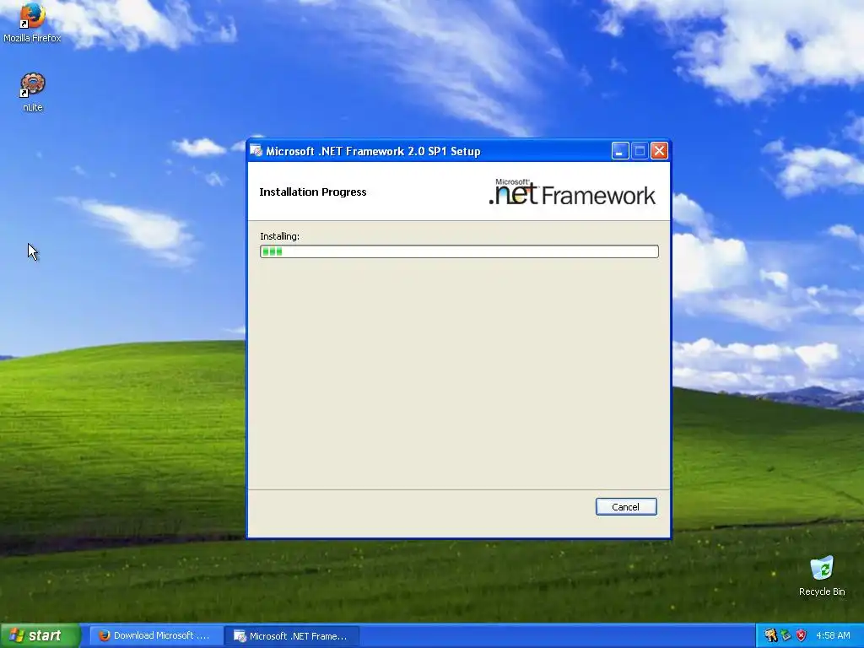Open the Windows start menu
The width and height of the screenshot is (864, 648).
point(40,635)
